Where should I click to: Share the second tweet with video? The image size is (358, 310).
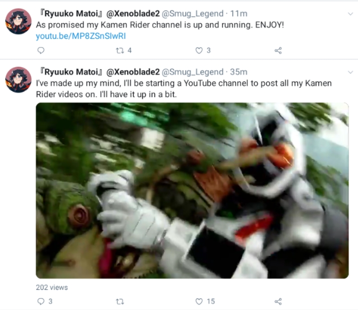click(278, 301)
